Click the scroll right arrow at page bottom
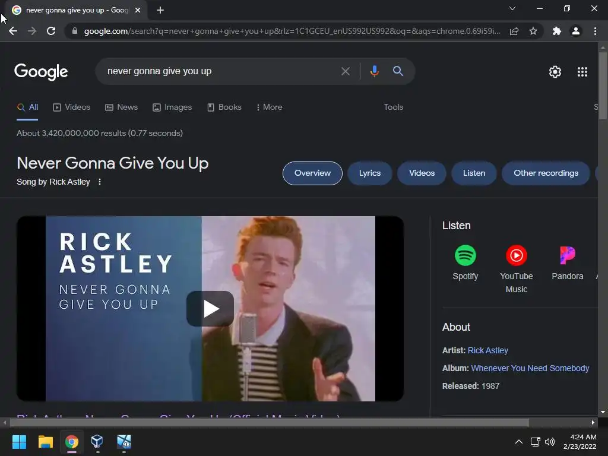608x456 pixels. tap(593, 422)
